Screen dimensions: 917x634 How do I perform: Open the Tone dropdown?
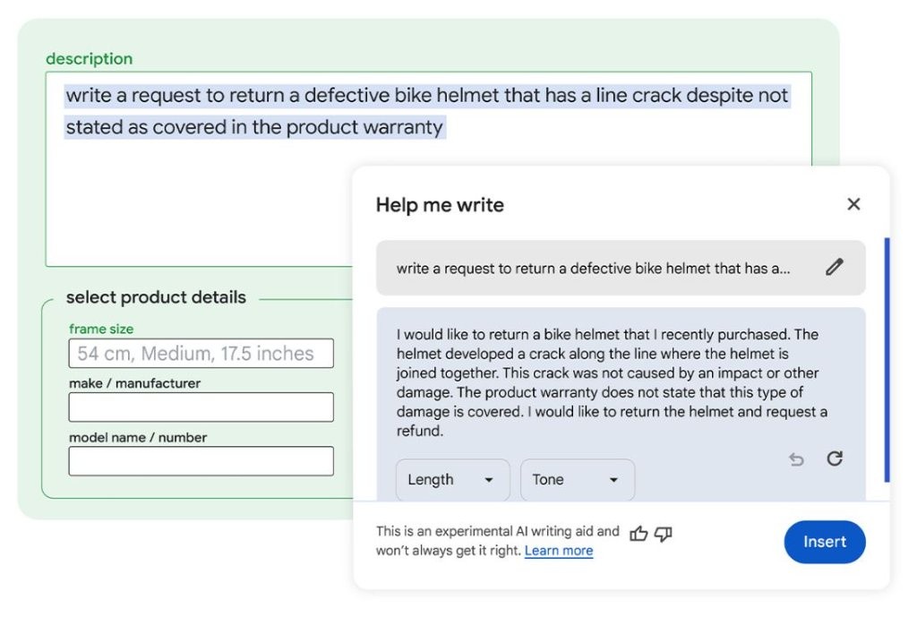click(x=577, y=480)
